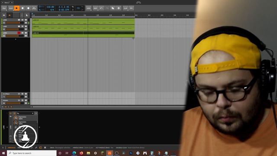Start transport with the orange play button

(16, 8)
